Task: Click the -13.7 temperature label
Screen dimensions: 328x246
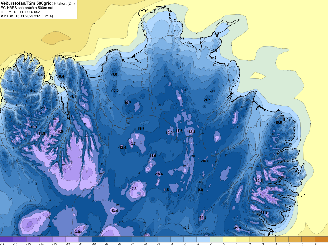Action: [132, 144]
